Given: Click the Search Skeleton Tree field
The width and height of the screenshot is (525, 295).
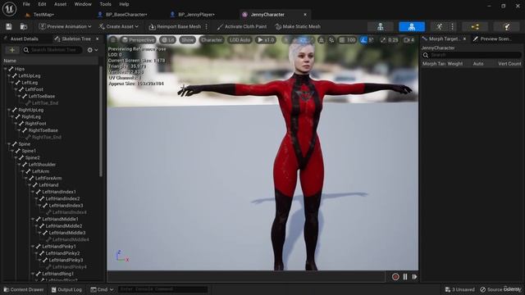Looking at the screenshot, I should tap(52, 50).
